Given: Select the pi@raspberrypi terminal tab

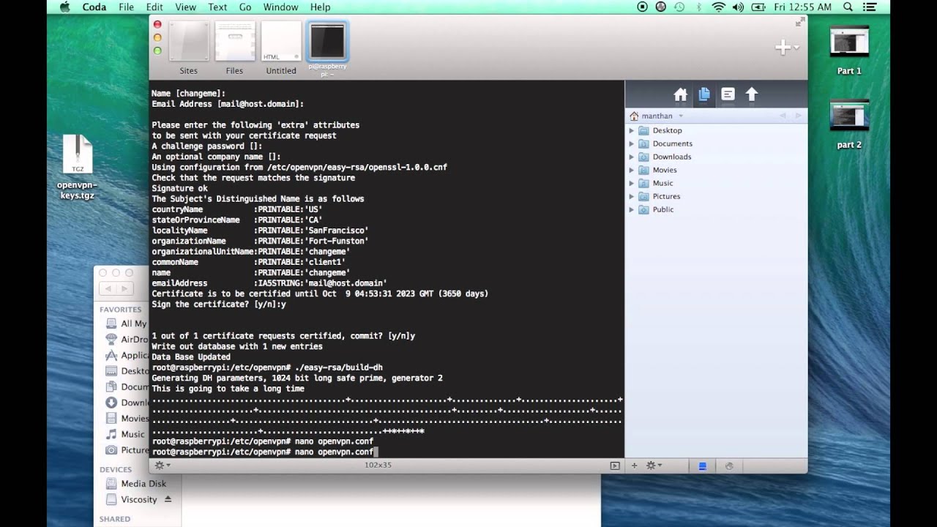Looking at the screenshot, I should (327, 48).
